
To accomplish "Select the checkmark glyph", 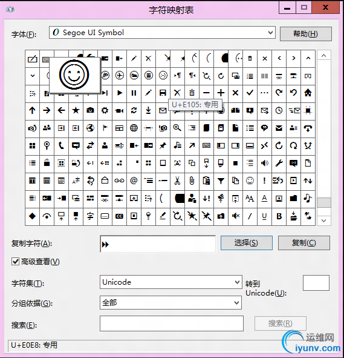I will coord(250,93).
